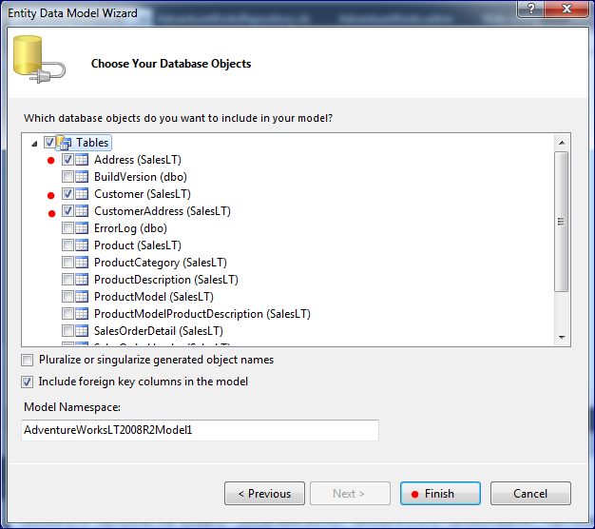595x529 pixels.
Task: Click the Product table icon
Action: (82, 245)
